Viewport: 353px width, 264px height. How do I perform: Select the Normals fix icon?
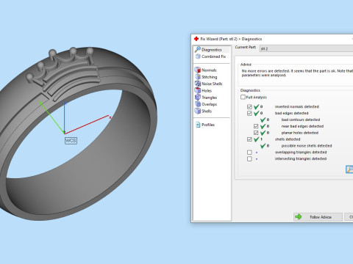point(198,70)
